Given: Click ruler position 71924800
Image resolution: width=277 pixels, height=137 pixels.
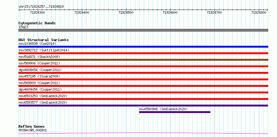Looking at the screenshot, I should (x=259, y=12).
